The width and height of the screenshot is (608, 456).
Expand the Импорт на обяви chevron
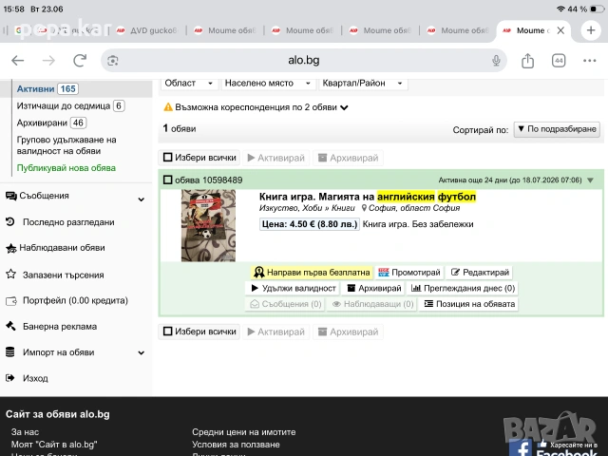142,352
